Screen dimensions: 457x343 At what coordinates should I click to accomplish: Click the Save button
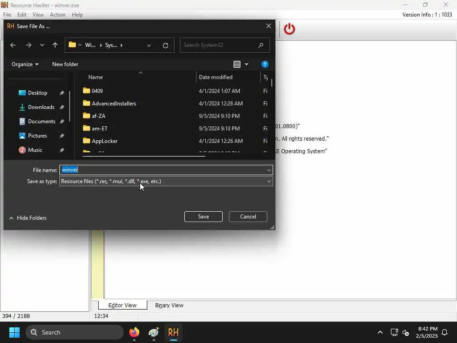(x=204, y=217)
